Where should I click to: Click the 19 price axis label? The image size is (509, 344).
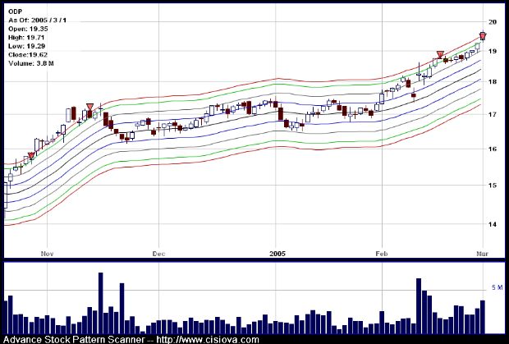point(493,51)
